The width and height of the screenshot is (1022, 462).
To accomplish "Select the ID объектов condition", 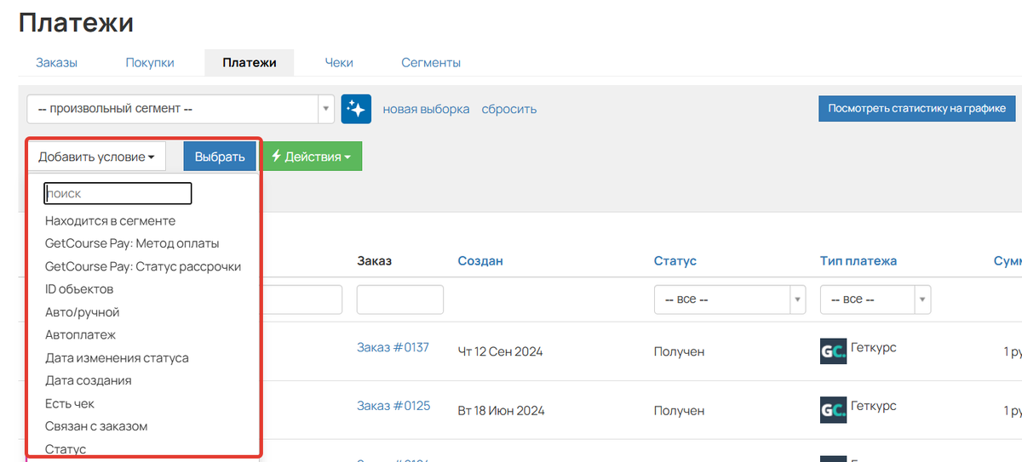I will tap(79, 289).
